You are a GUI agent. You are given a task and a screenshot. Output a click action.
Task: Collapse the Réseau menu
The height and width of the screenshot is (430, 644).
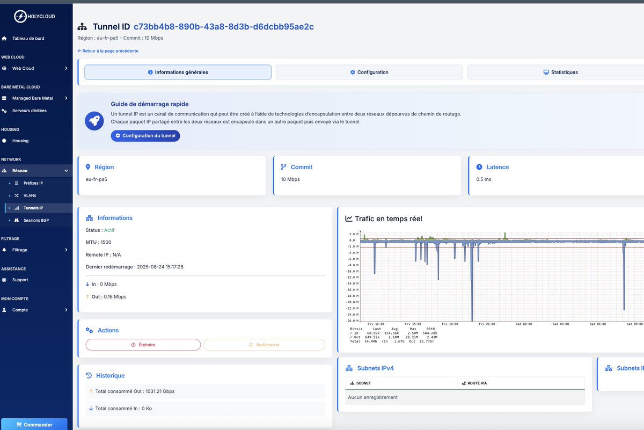tap(34, 170)
